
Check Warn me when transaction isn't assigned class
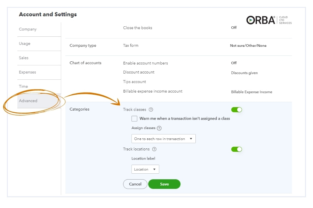tap(134, 119)
